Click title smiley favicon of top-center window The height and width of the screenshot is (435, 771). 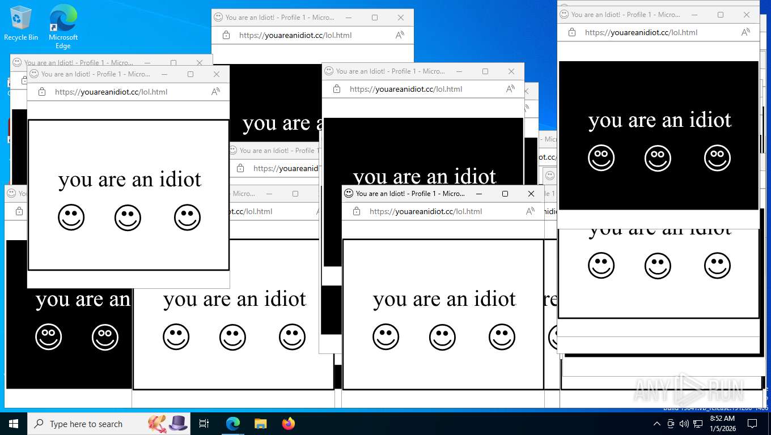pyautogui.click(x=218, y=17)
